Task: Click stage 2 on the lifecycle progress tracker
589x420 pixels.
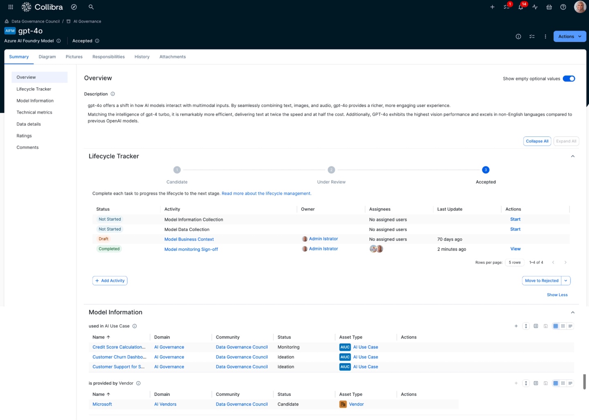Action: tap(331, 170)
